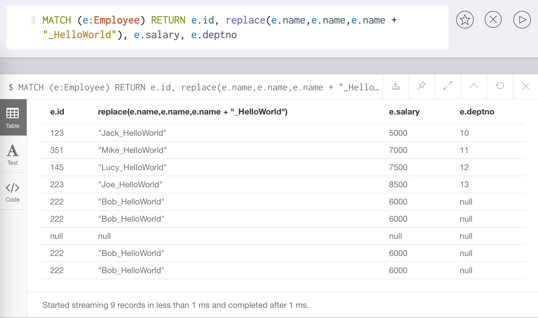Run the Cypher query with play button
This screenshot has height=318, width=538.
pyautogui.click(x=522, y=20)
